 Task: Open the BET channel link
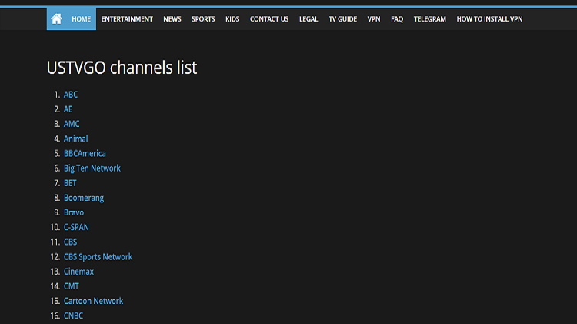tap(70, 183)
